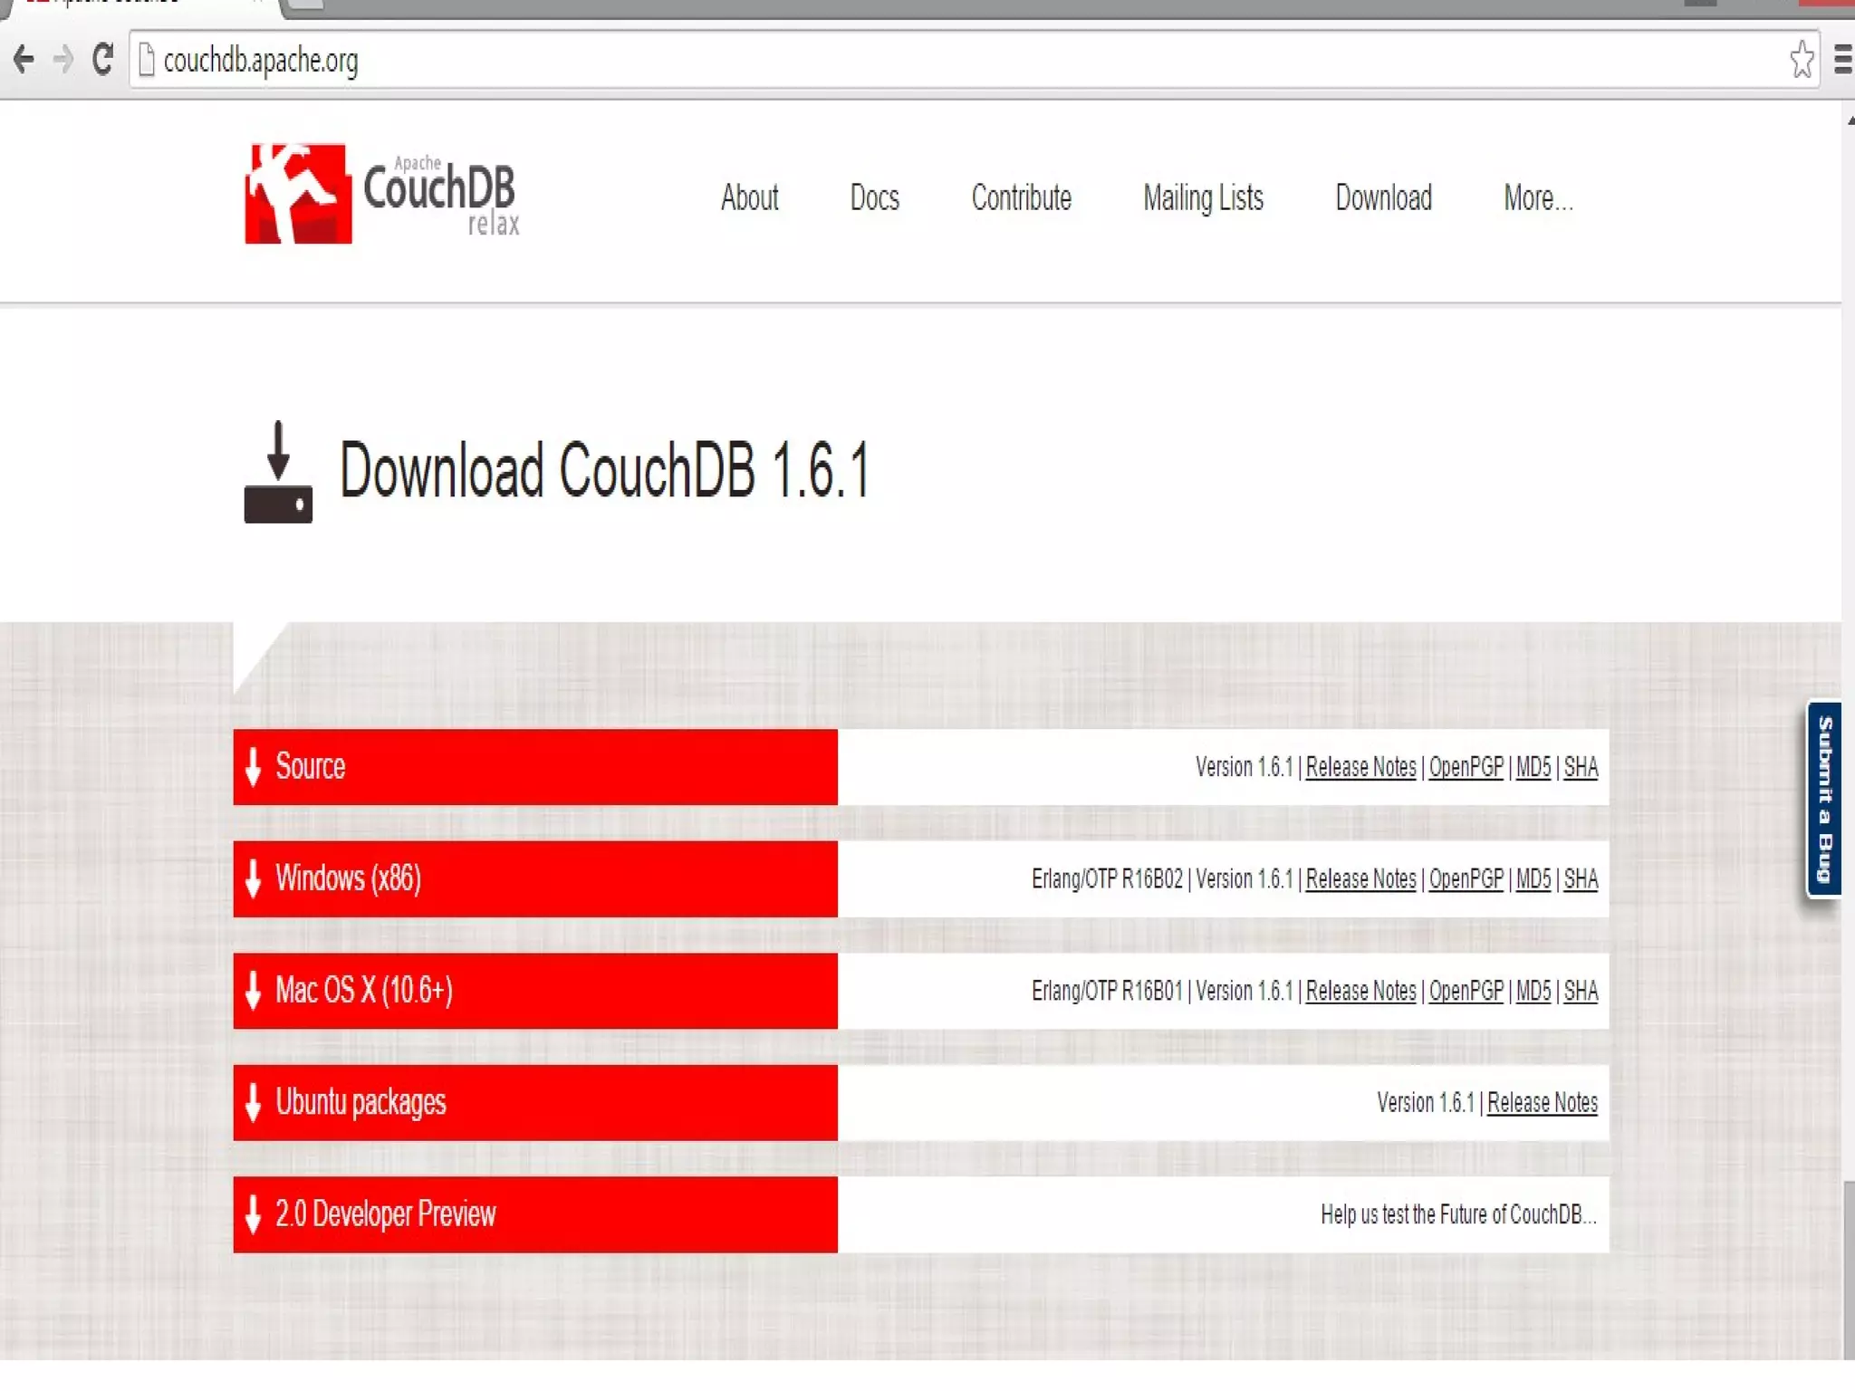Click the browser forward arrow
The image size is (1855, 1391).
pos(62,60)
